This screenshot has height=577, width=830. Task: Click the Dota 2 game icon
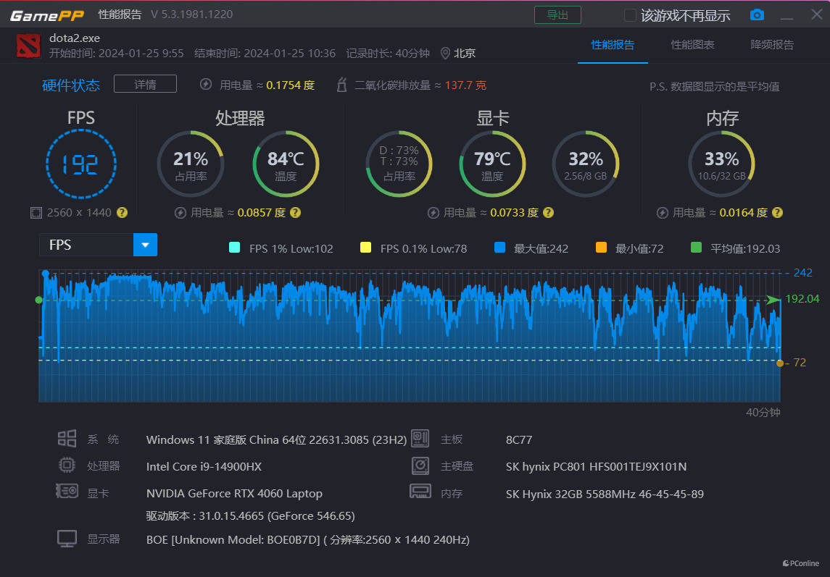pyautogui.click(x=28, y=46)
